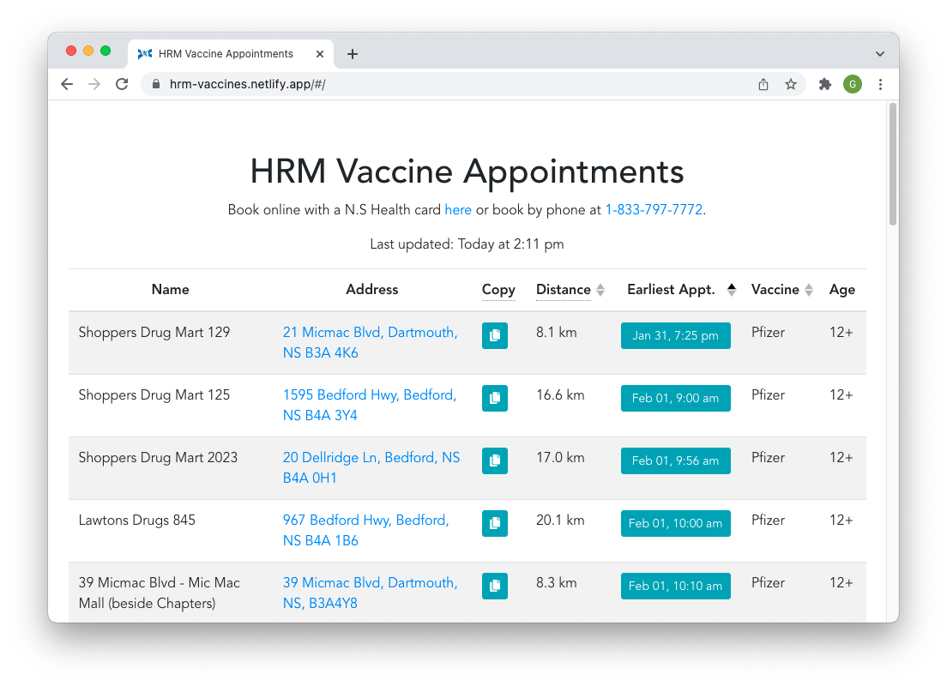The height and width of the screenshot is (686, 947).
Task: Bookmark this page with the star icon
Action: click(x=791, y=84)
